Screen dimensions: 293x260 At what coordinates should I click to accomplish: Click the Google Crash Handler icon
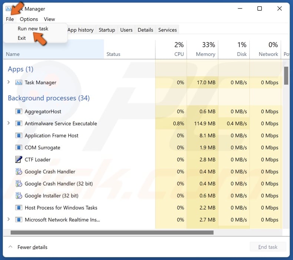[x=19, y=171]
